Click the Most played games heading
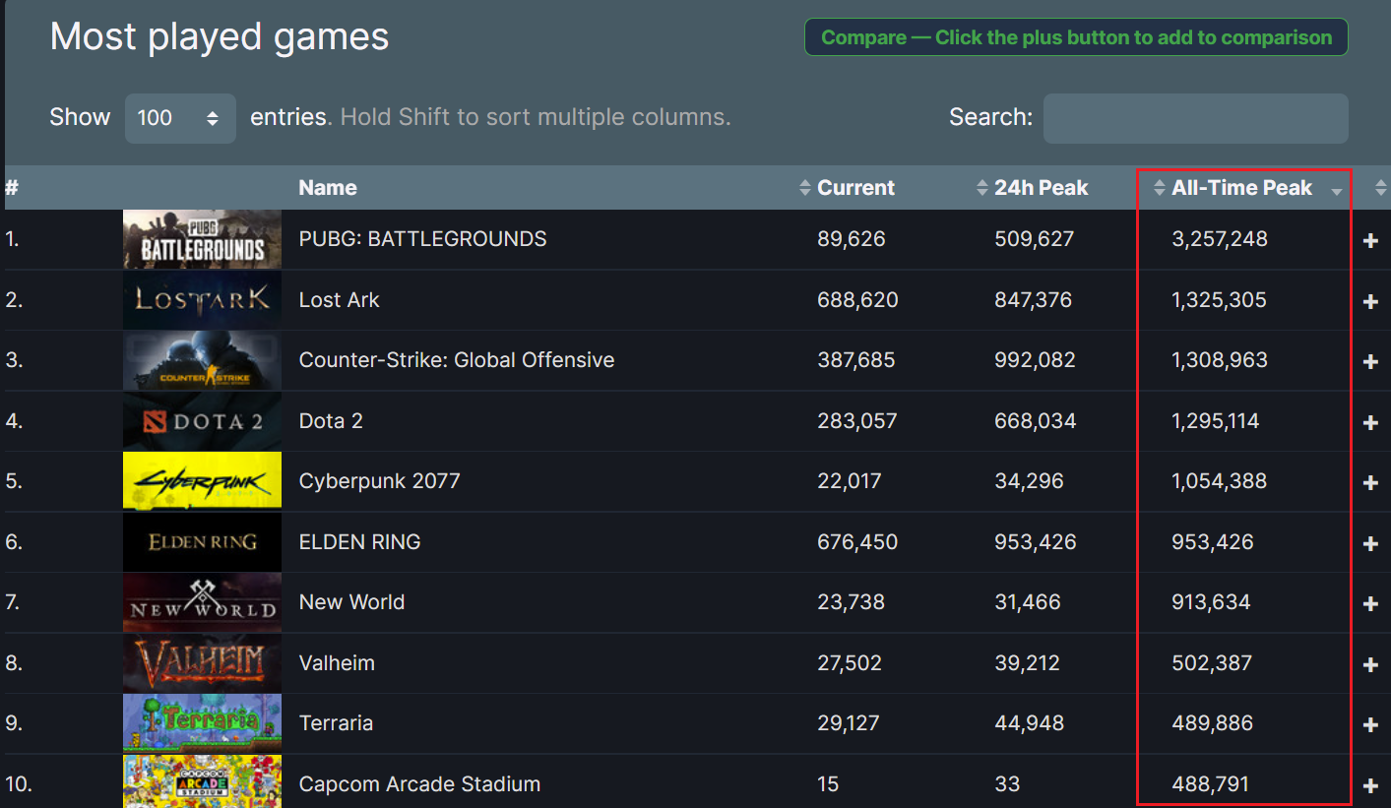1391x808 pixels. 220,37
